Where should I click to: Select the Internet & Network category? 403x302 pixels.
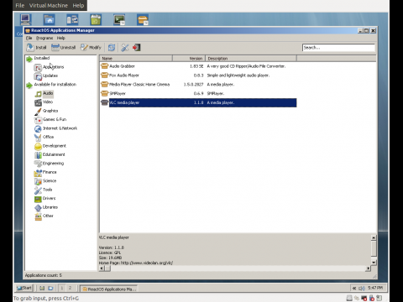pyautogui.click(x=60, y=128)
